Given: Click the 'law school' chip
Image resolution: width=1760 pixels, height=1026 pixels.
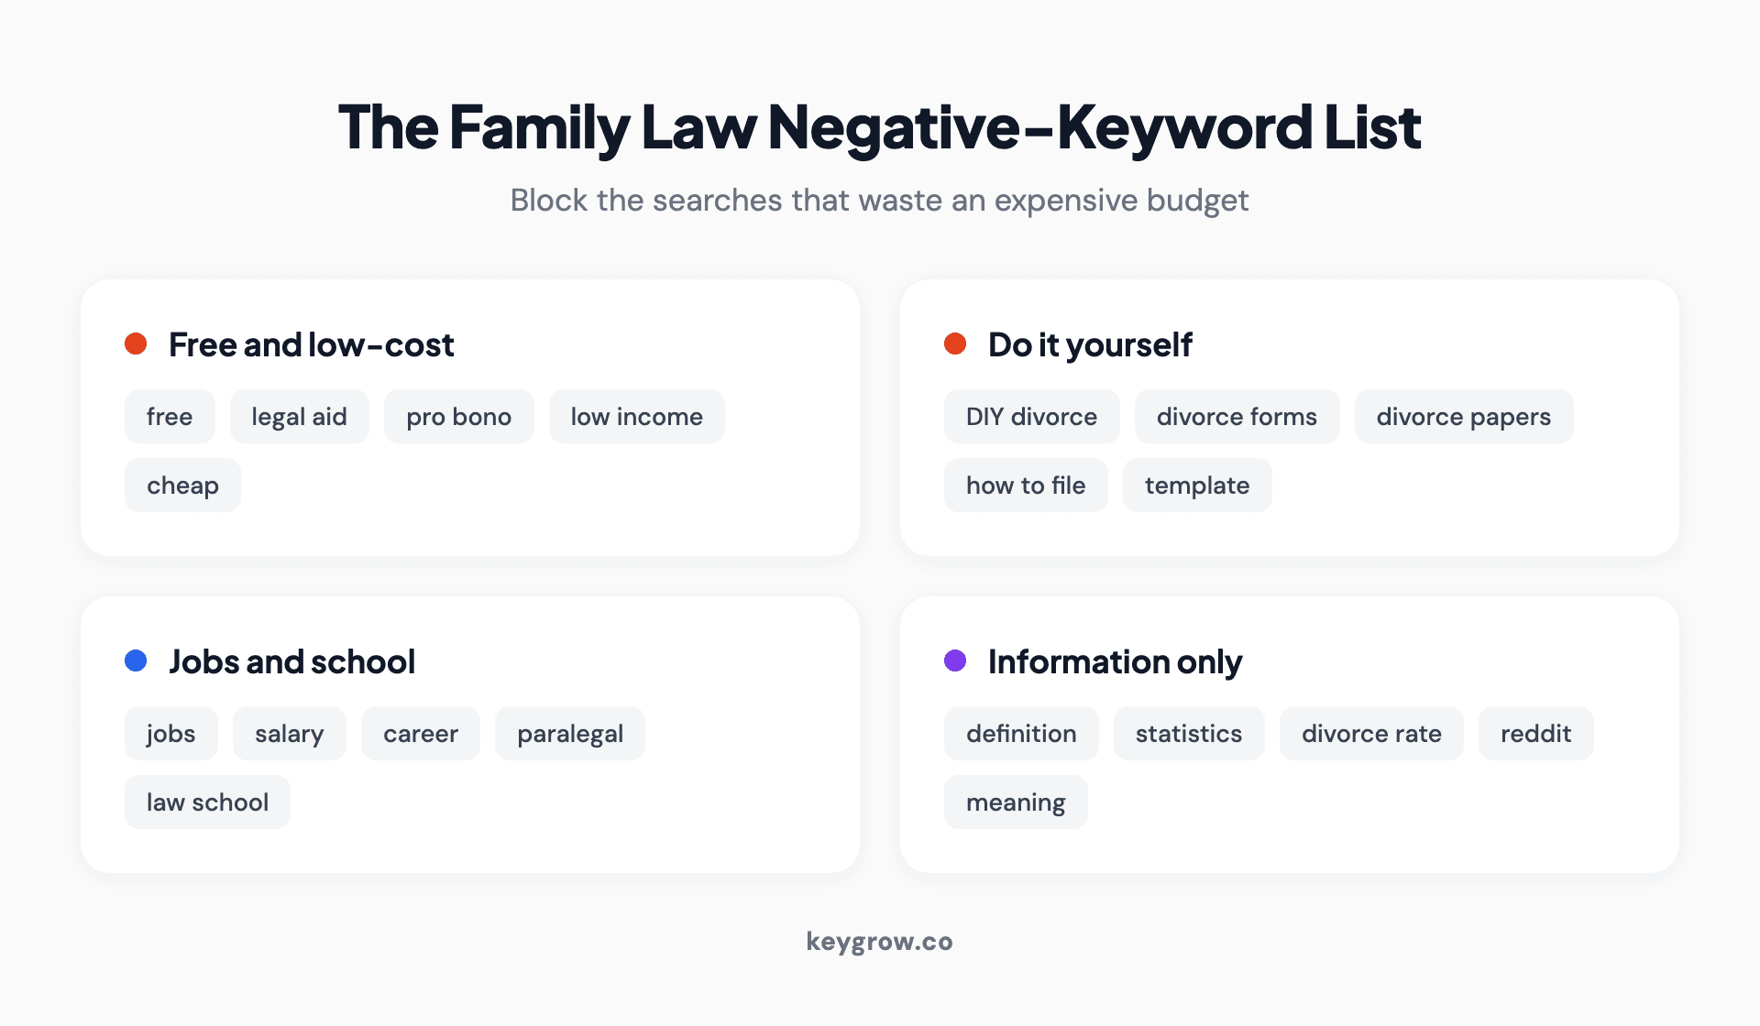Looking at the screenshot, I should click(x=207, y=802).
